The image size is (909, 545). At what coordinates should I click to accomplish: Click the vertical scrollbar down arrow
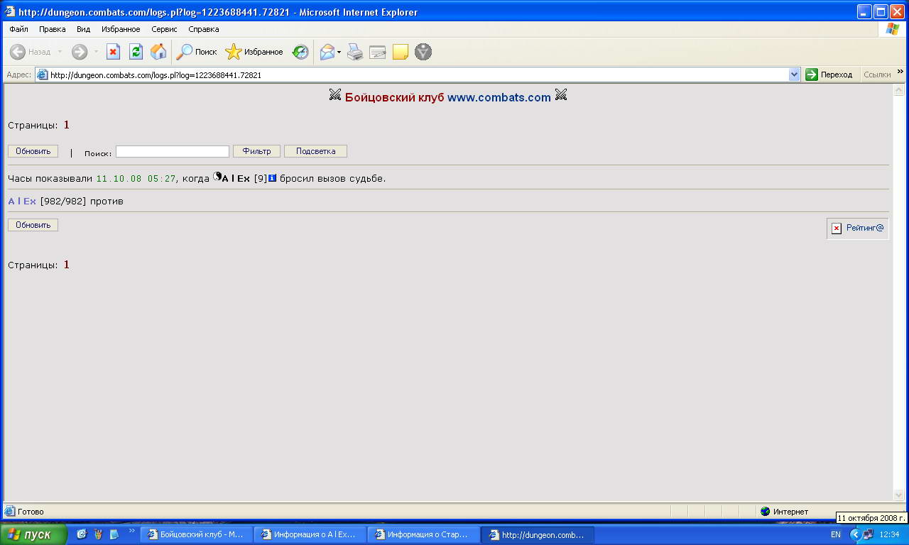tap(899, 495)
